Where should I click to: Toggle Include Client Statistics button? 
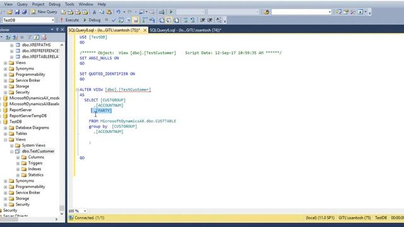coord(151,20)
